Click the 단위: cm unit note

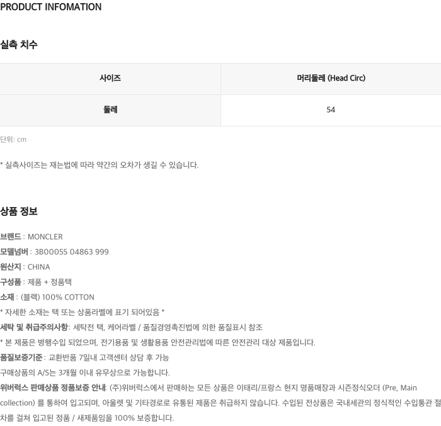(13, 140)
